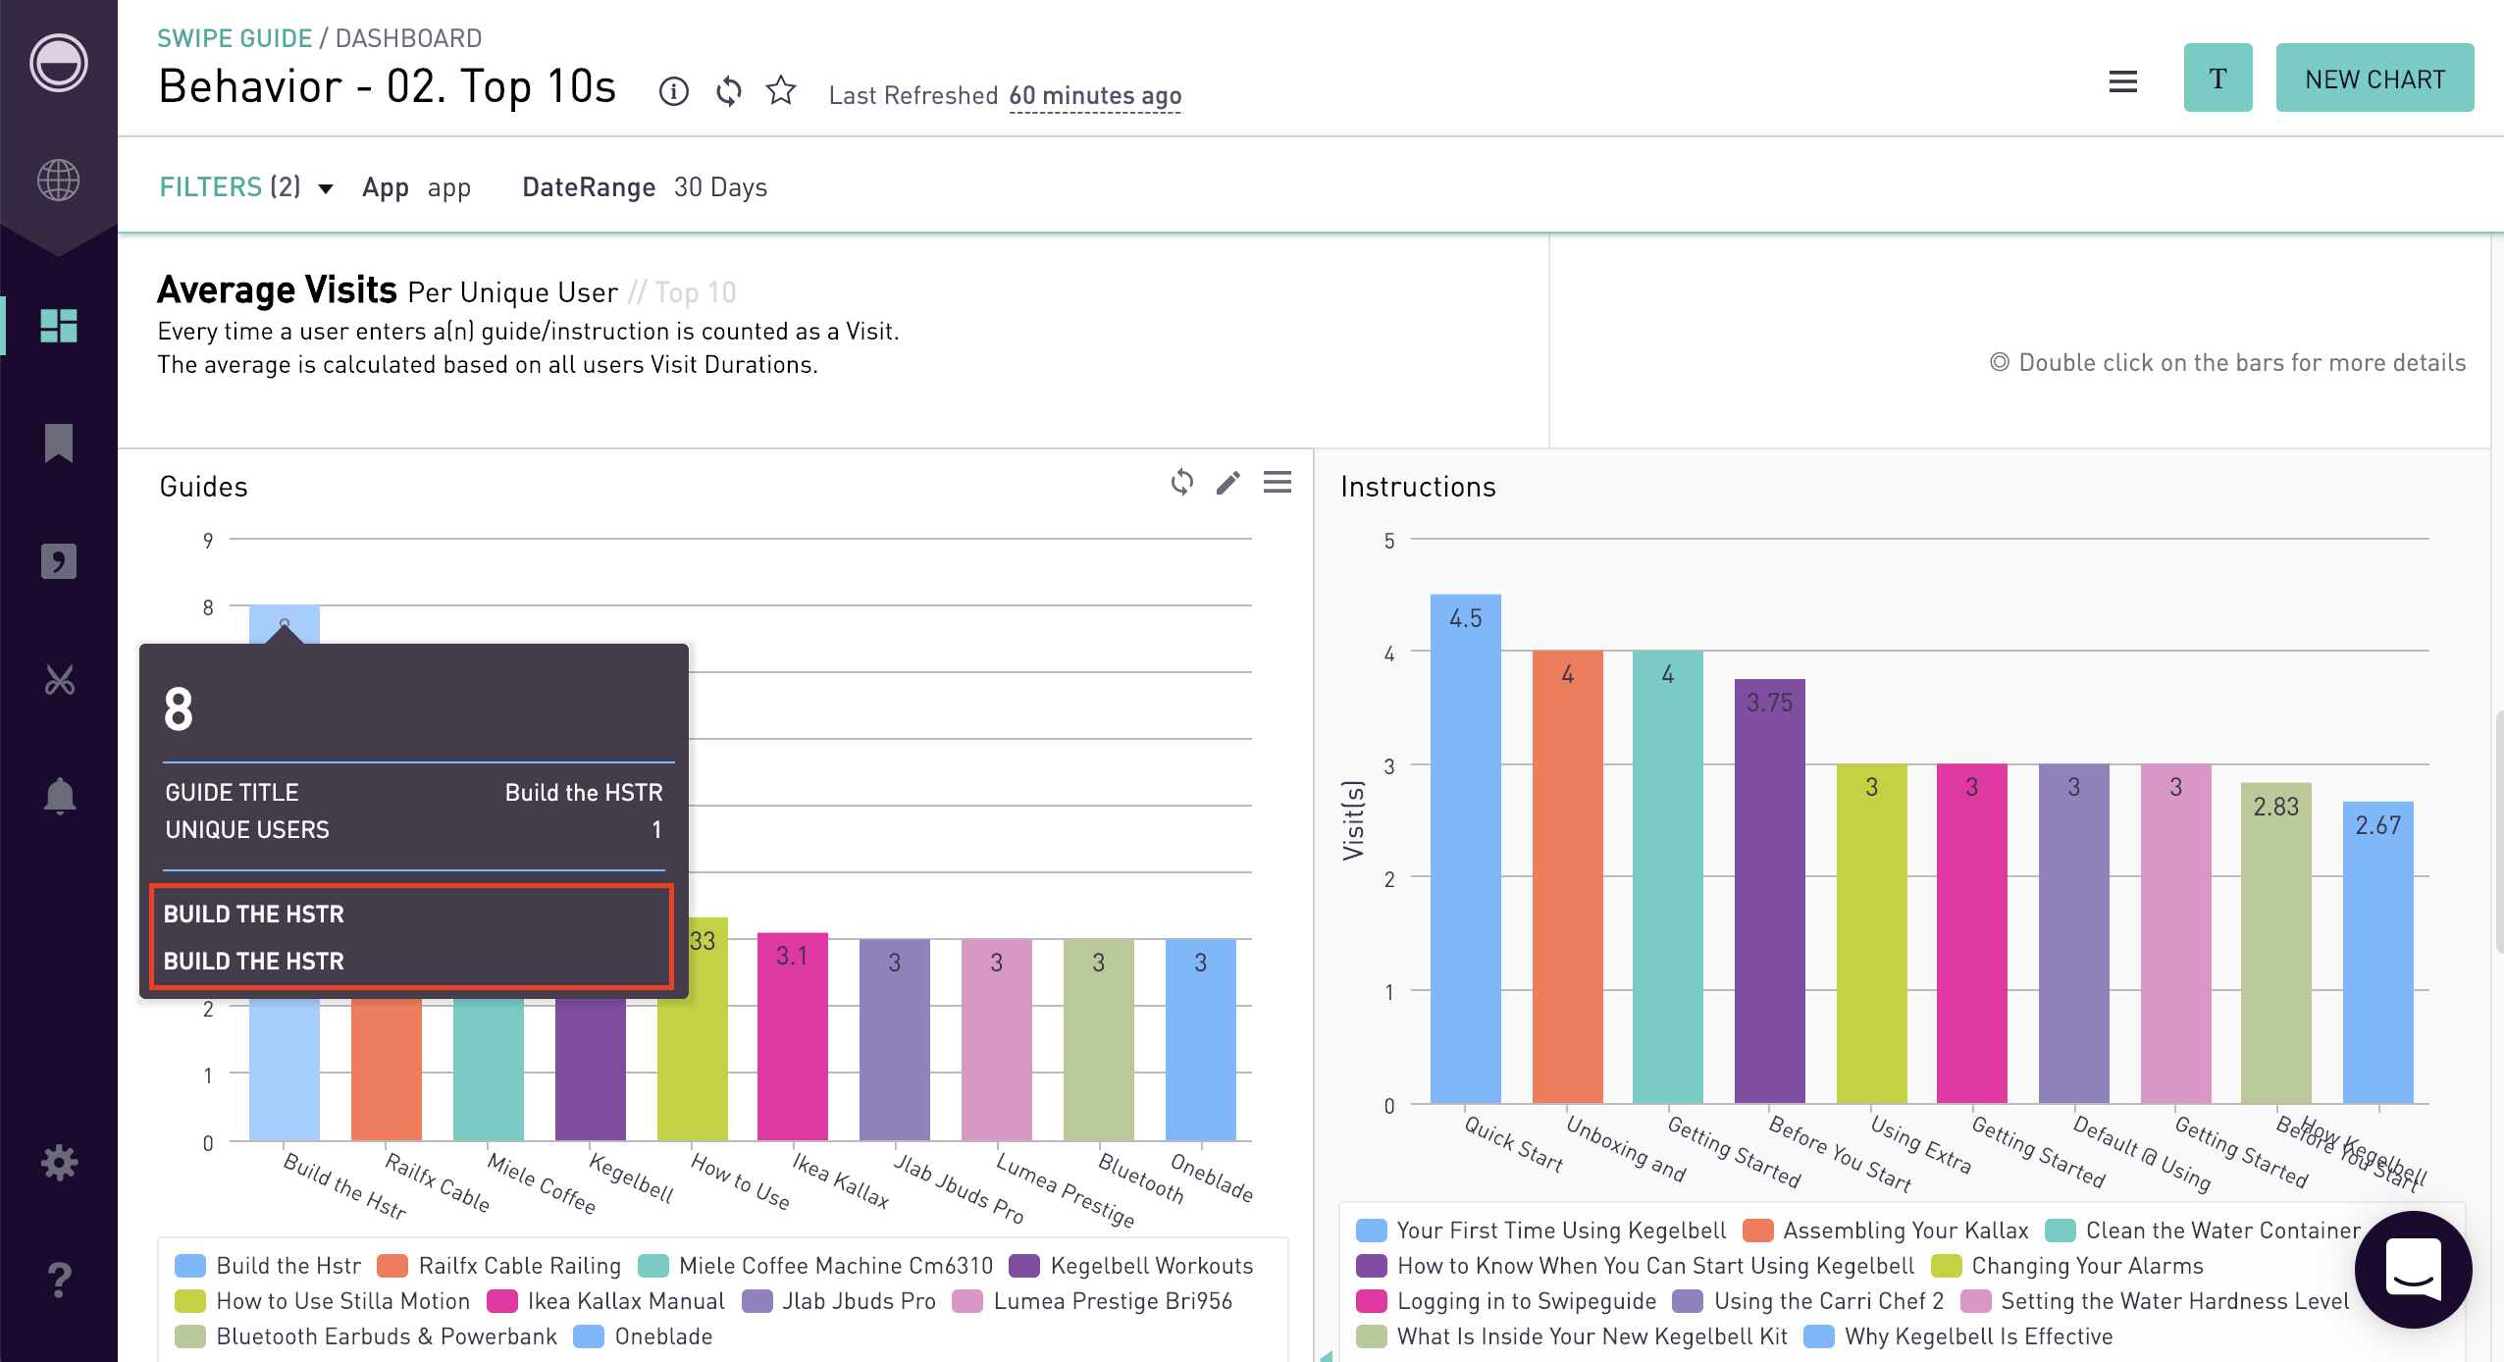
Task: Open the alerts bell icon in sidebar
Action: (x=59, y=796)
